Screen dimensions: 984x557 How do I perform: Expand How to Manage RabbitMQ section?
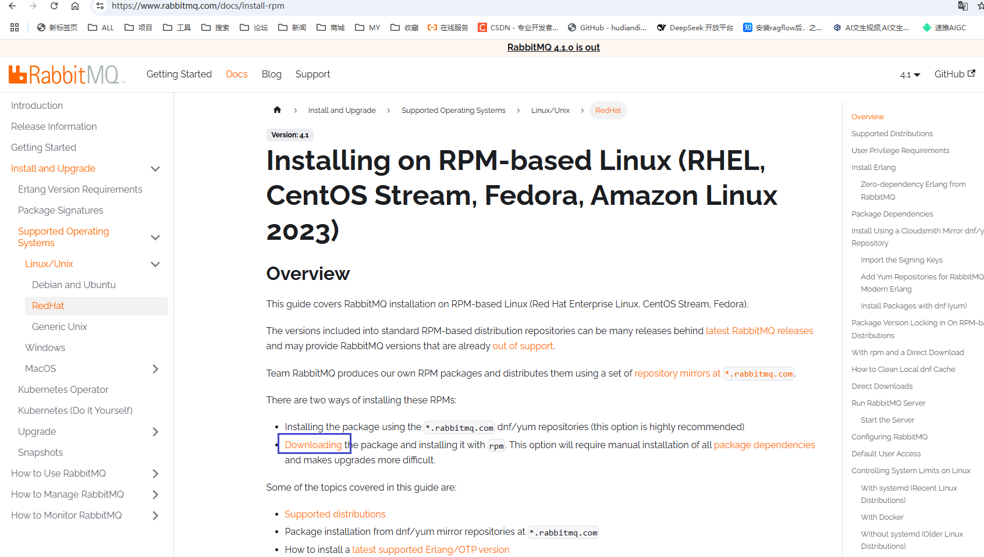click(155, 495)
